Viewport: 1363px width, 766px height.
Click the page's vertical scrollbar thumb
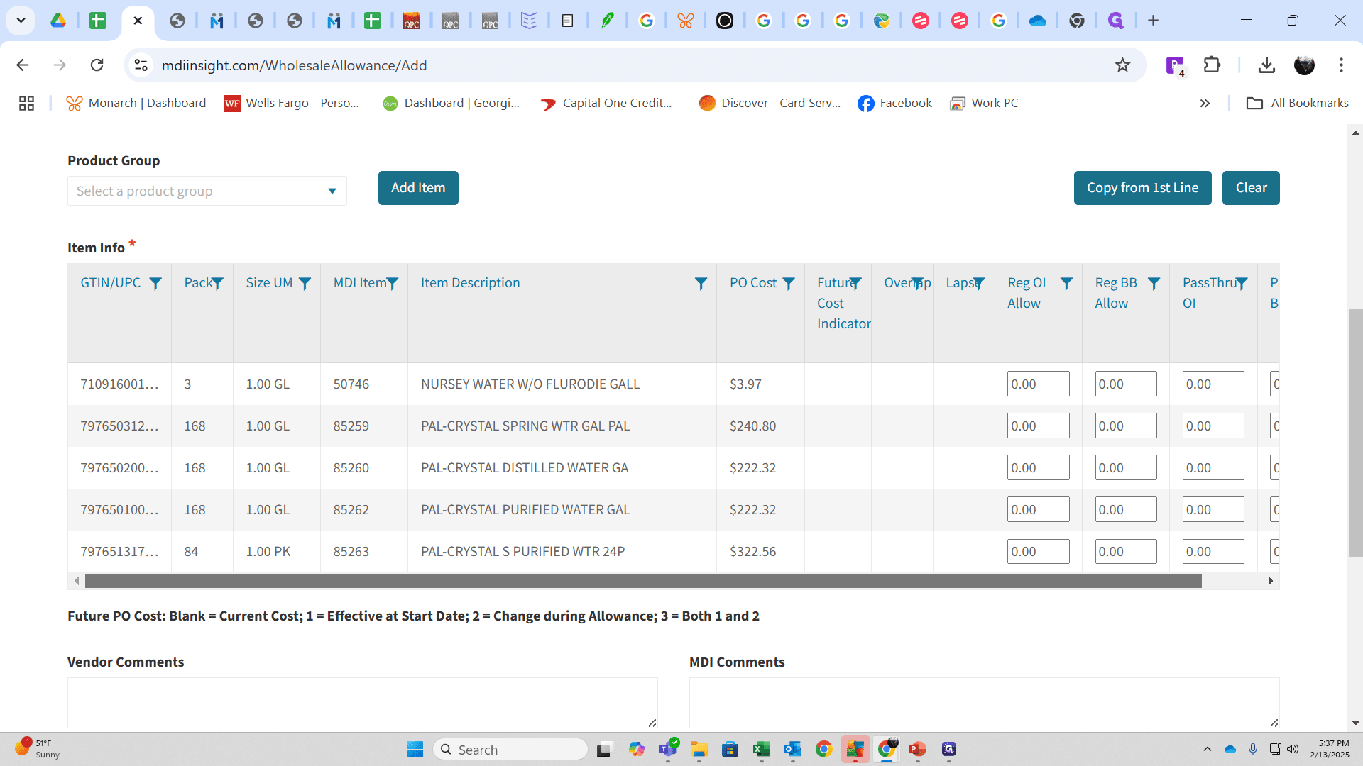[x=1355, y=433]
